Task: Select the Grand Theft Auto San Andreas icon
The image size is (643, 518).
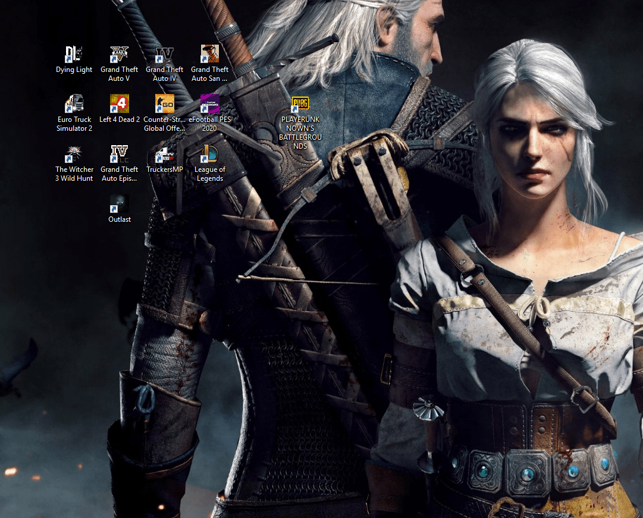Action: pos(209,54)
